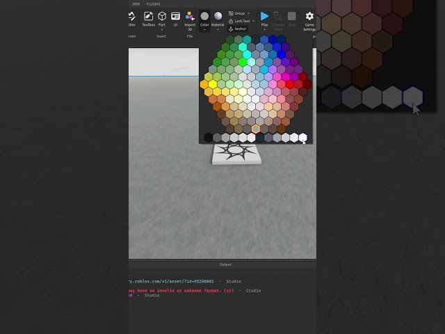Viewport: 445px width, 334px height.
Task: Click the roblox.com asset URL in Output
Action: click(171, 281)
